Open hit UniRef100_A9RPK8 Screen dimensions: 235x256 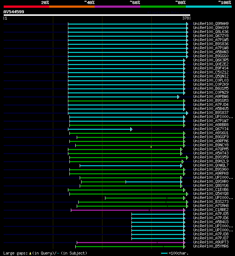coord(211,173)
